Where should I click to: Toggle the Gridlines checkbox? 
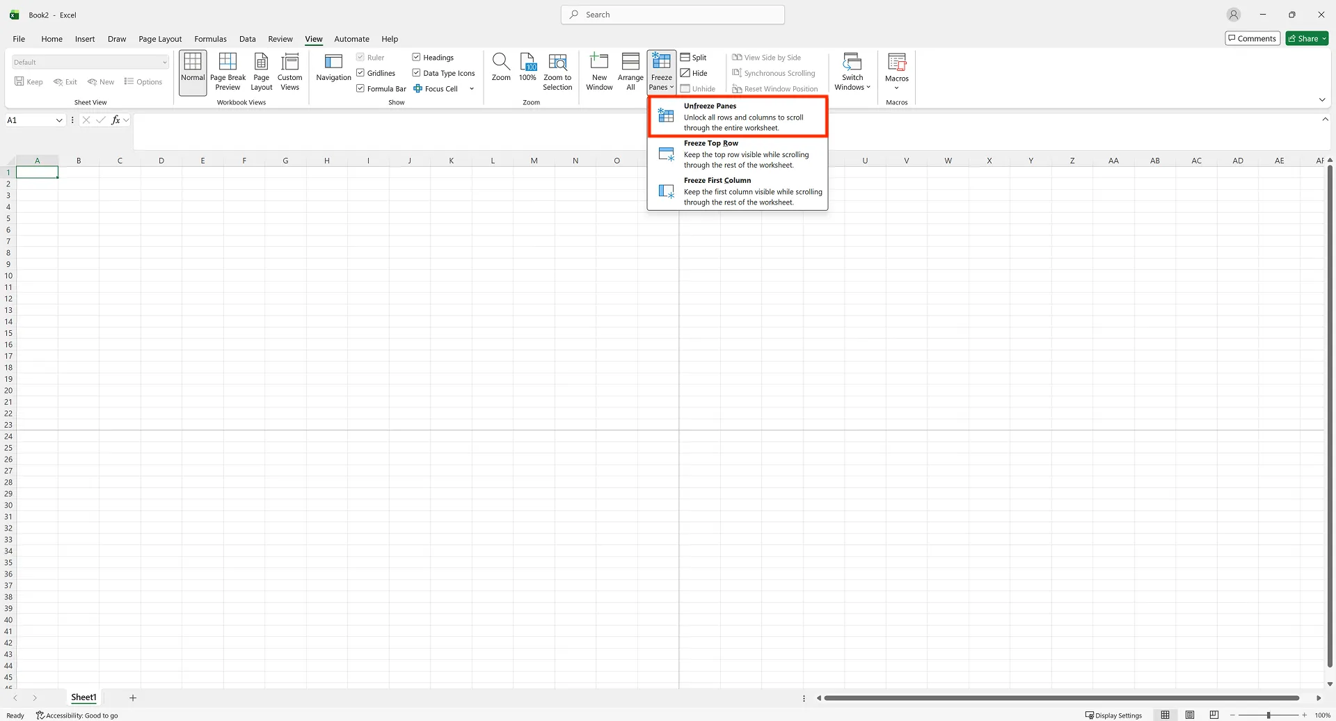pyautogui.click(x=360, y=72)
